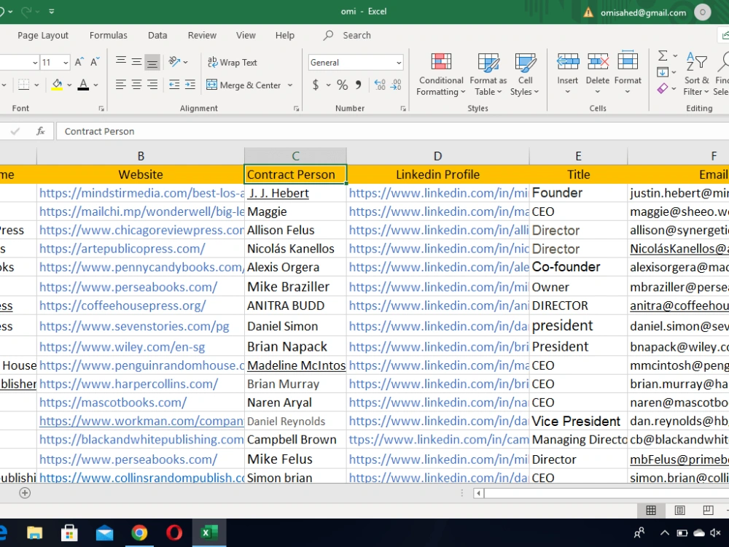This screenshot has height=547, width=729.
Task: Apply the accounting dollar format
Action: 316,85
